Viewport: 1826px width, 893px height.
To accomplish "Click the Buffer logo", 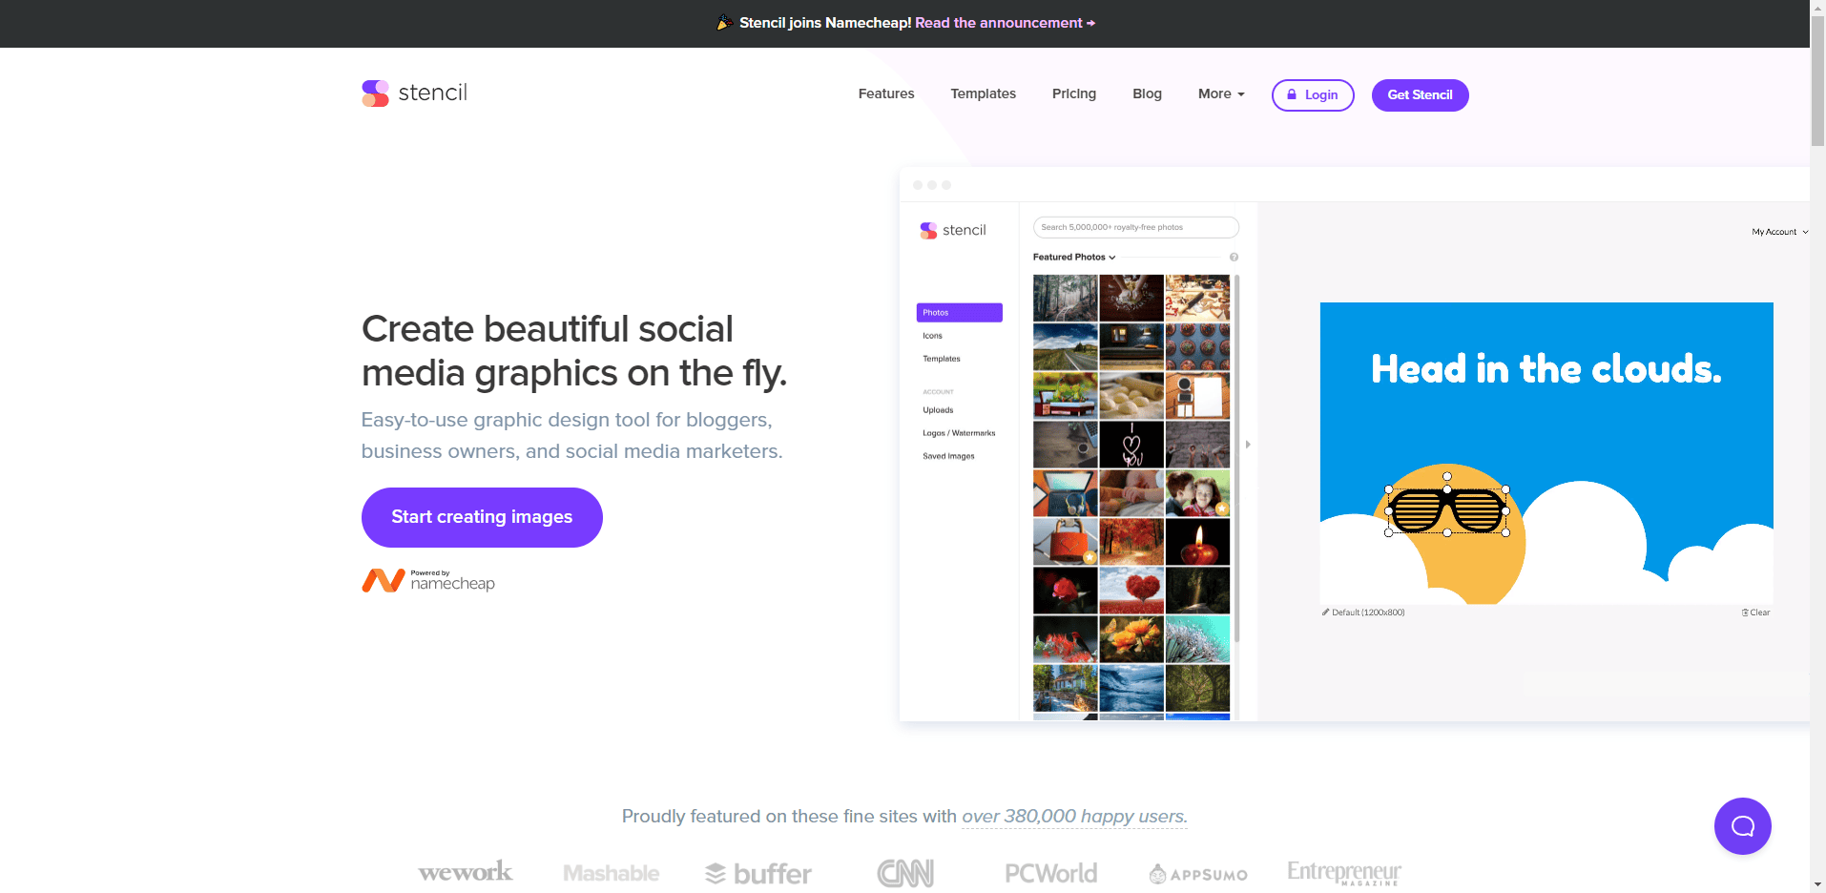I will coord(758,873).
